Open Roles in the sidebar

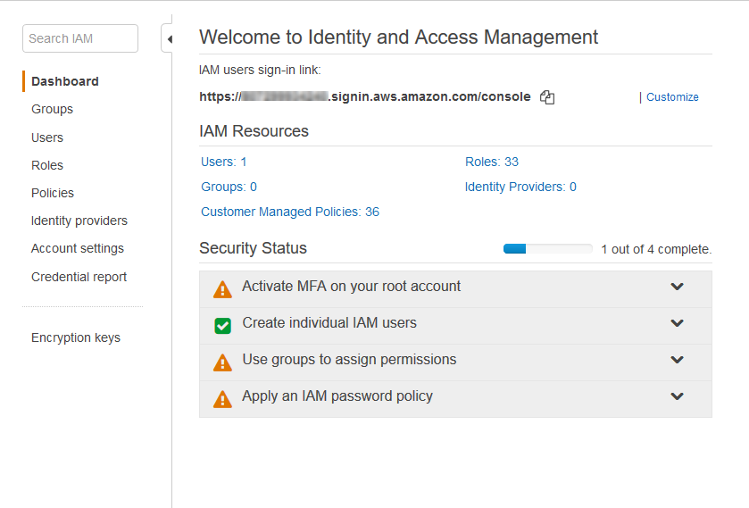(47, 165)
